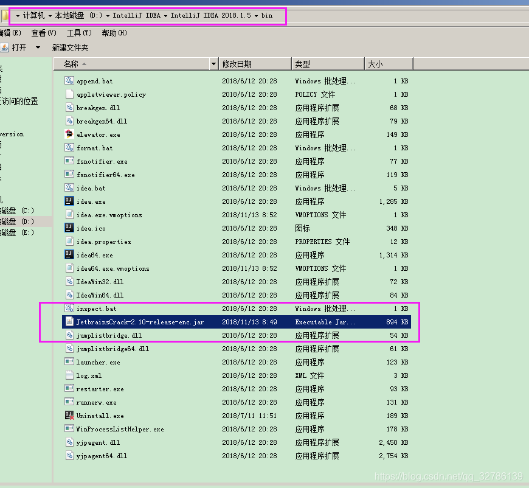Click the 新建文件夹 button
Viewport: 529px width, 488px height.
coord(70,47)
